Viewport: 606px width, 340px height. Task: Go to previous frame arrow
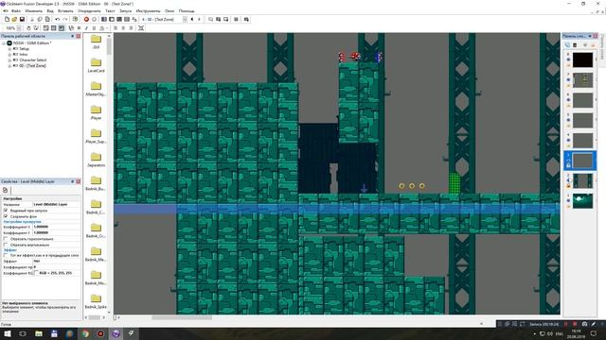pyautogui.click(x=192, y=19)
